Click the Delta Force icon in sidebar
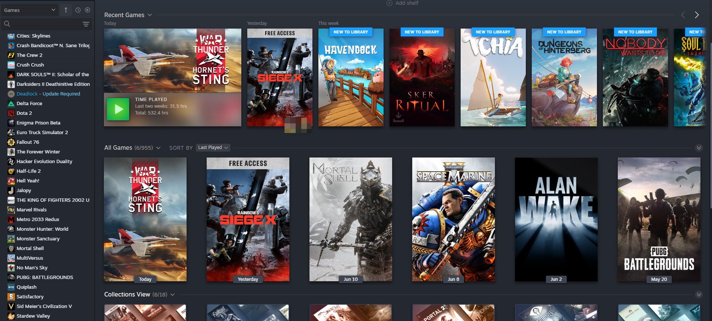The width and height of the screenshot is (712, 321). [11, 104]
